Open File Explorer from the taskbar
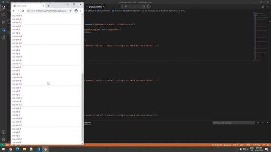 coord(25,149)
